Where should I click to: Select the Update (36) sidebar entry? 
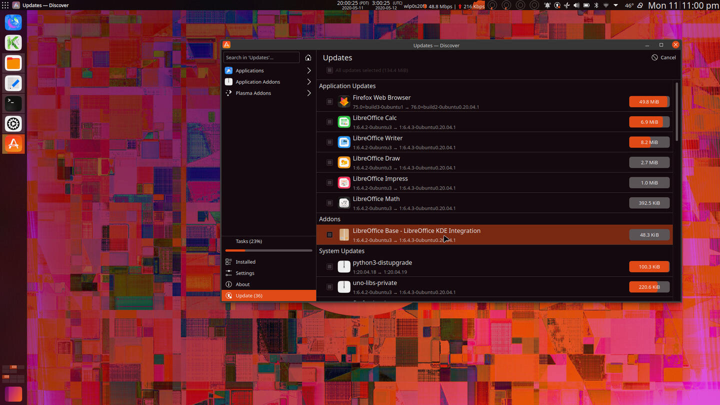pyautogui.click(x=268, y=295)
